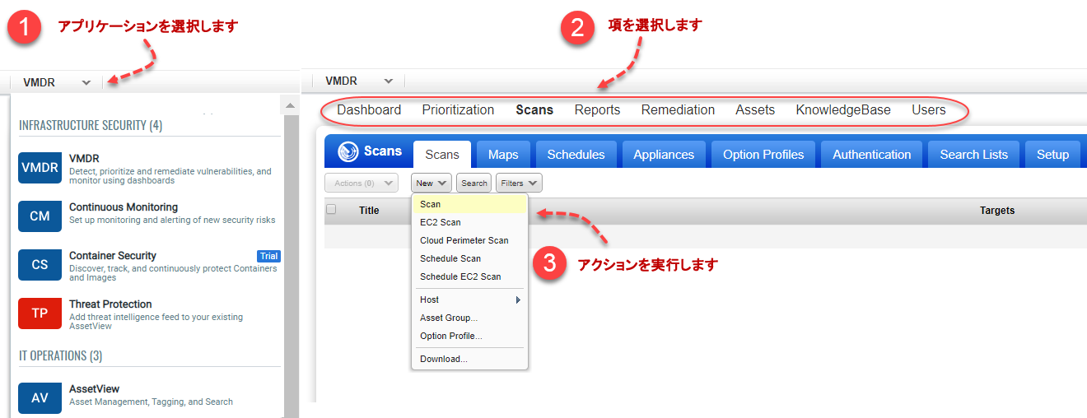Go to Prioritization section

(x=458, y=109)
